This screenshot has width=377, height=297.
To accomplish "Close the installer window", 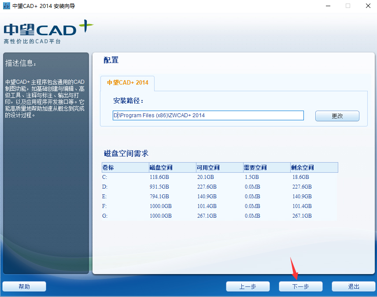I will 368,6.
